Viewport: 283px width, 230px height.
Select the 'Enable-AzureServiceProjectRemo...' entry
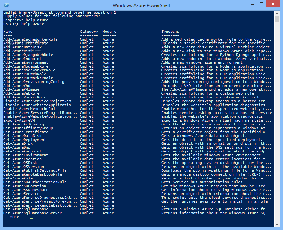40,113
